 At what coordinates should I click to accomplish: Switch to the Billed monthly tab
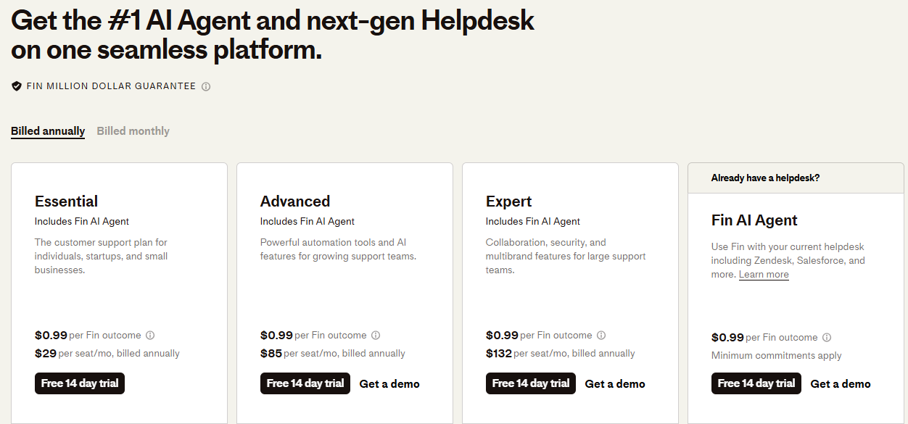pyautogui.click(x=133, y=130)
